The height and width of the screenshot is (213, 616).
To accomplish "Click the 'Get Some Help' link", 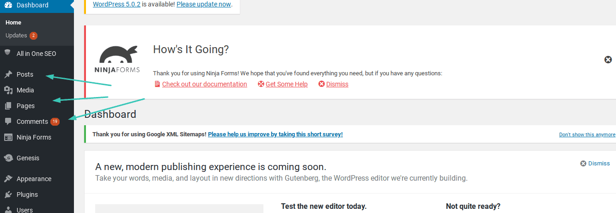I will (x=287, y=84).
